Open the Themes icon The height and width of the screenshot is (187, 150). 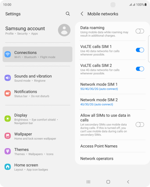(8, 151)
